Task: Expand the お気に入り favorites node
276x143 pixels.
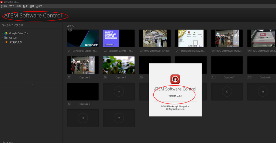Action: 2,42
